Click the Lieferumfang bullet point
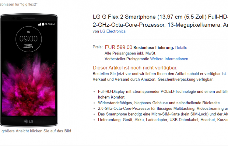 coord(163,120)
